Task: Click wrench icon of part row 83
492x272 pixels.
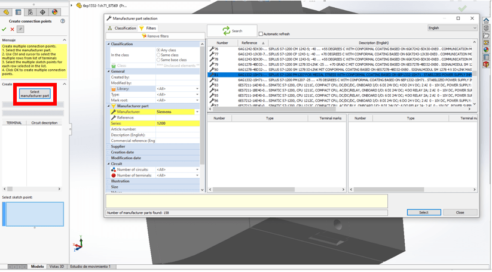Action: tap(212, 85)
